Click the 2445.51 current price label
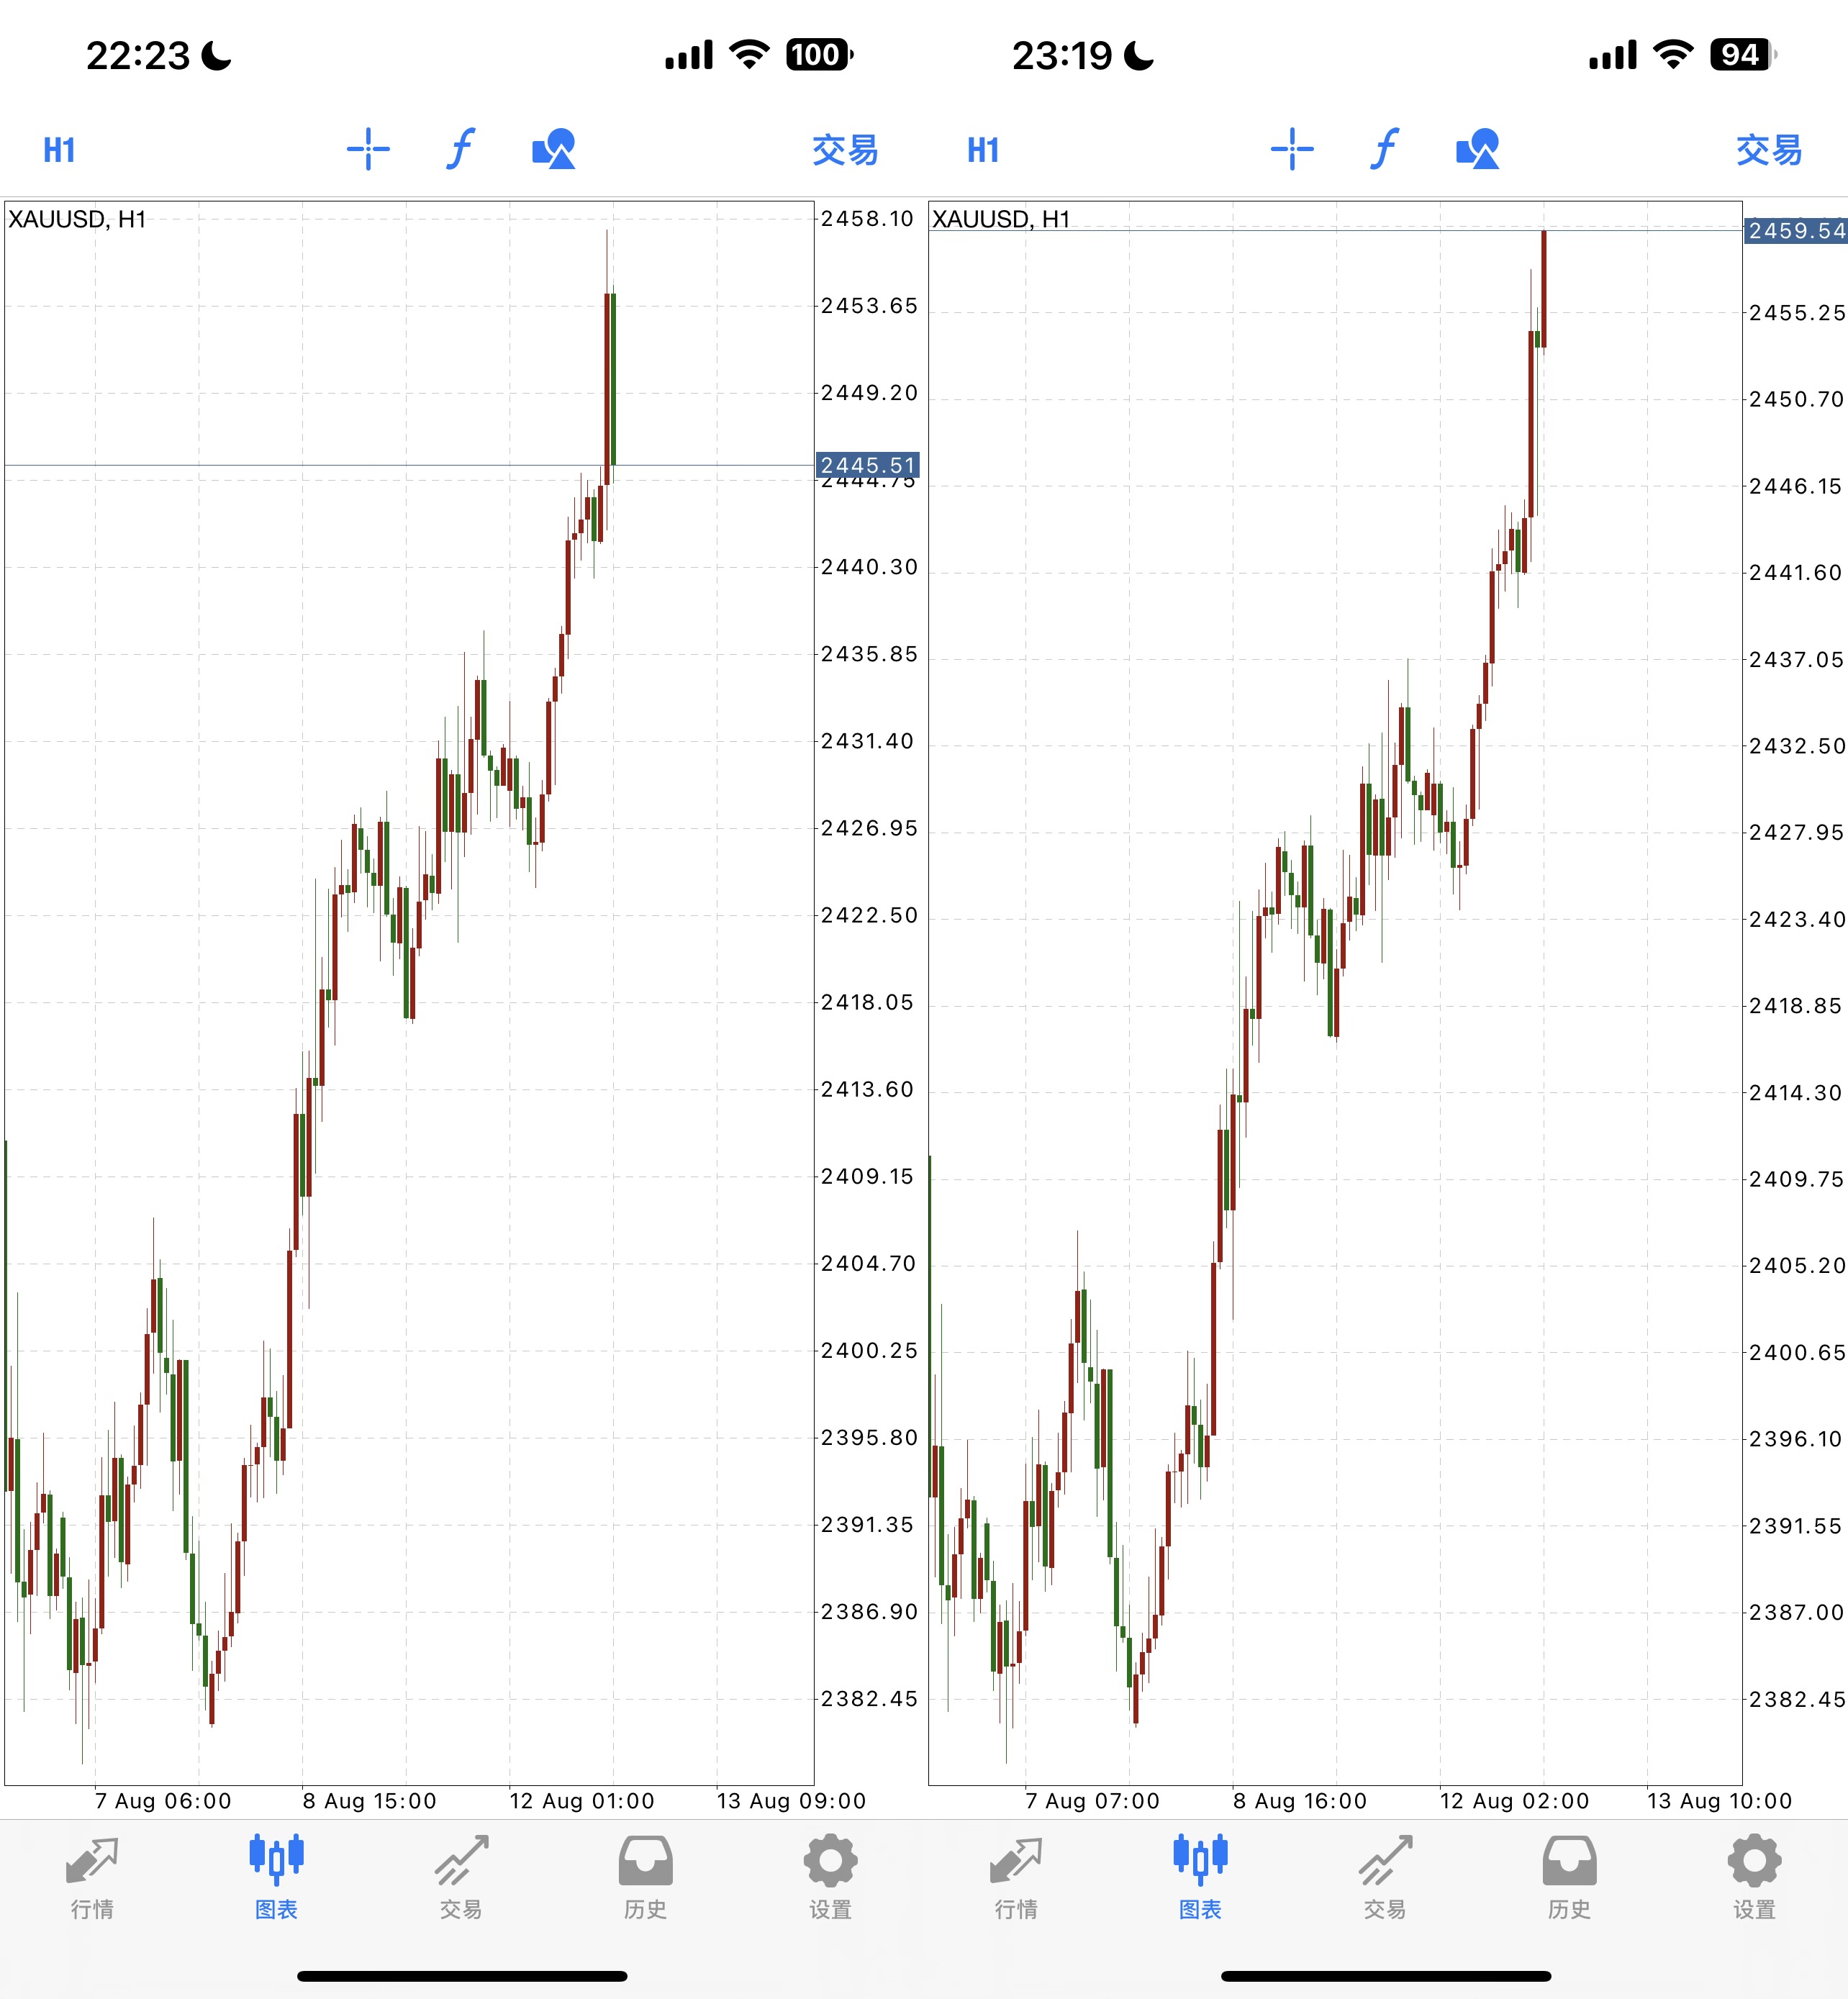 click(868, 465)
